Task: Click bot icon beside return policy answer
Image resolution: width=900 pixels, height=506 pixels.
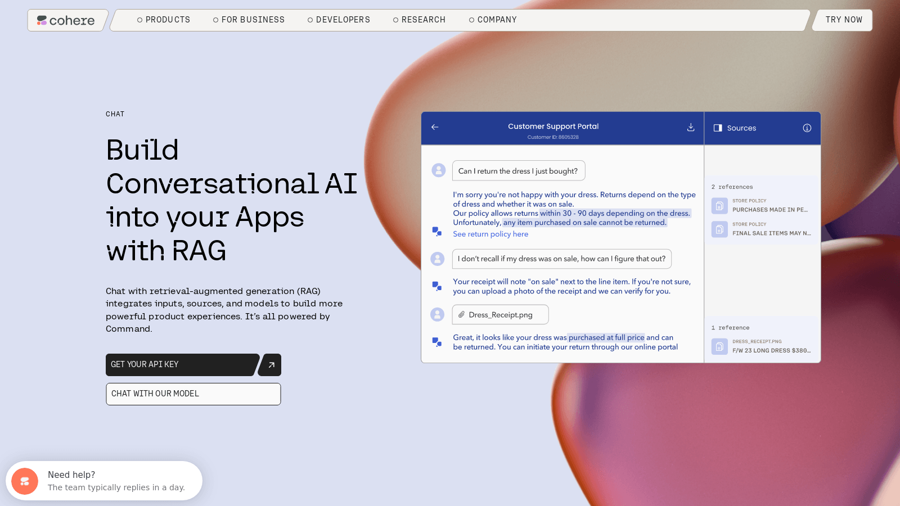Action: tap(436, 231)
